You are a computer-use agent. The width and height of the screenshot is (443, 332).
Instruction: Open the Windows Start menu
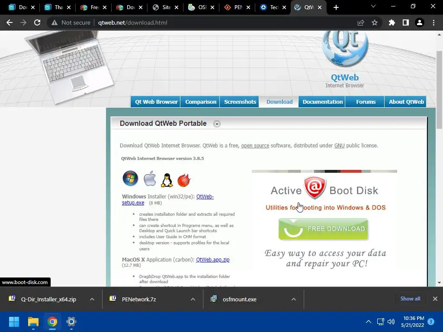[x=14, y=322]
